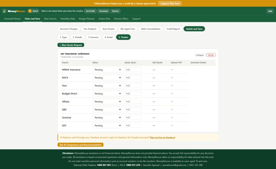Go to the Side Income tab
The image size is (276, 169).
click(x=50, y=19)
